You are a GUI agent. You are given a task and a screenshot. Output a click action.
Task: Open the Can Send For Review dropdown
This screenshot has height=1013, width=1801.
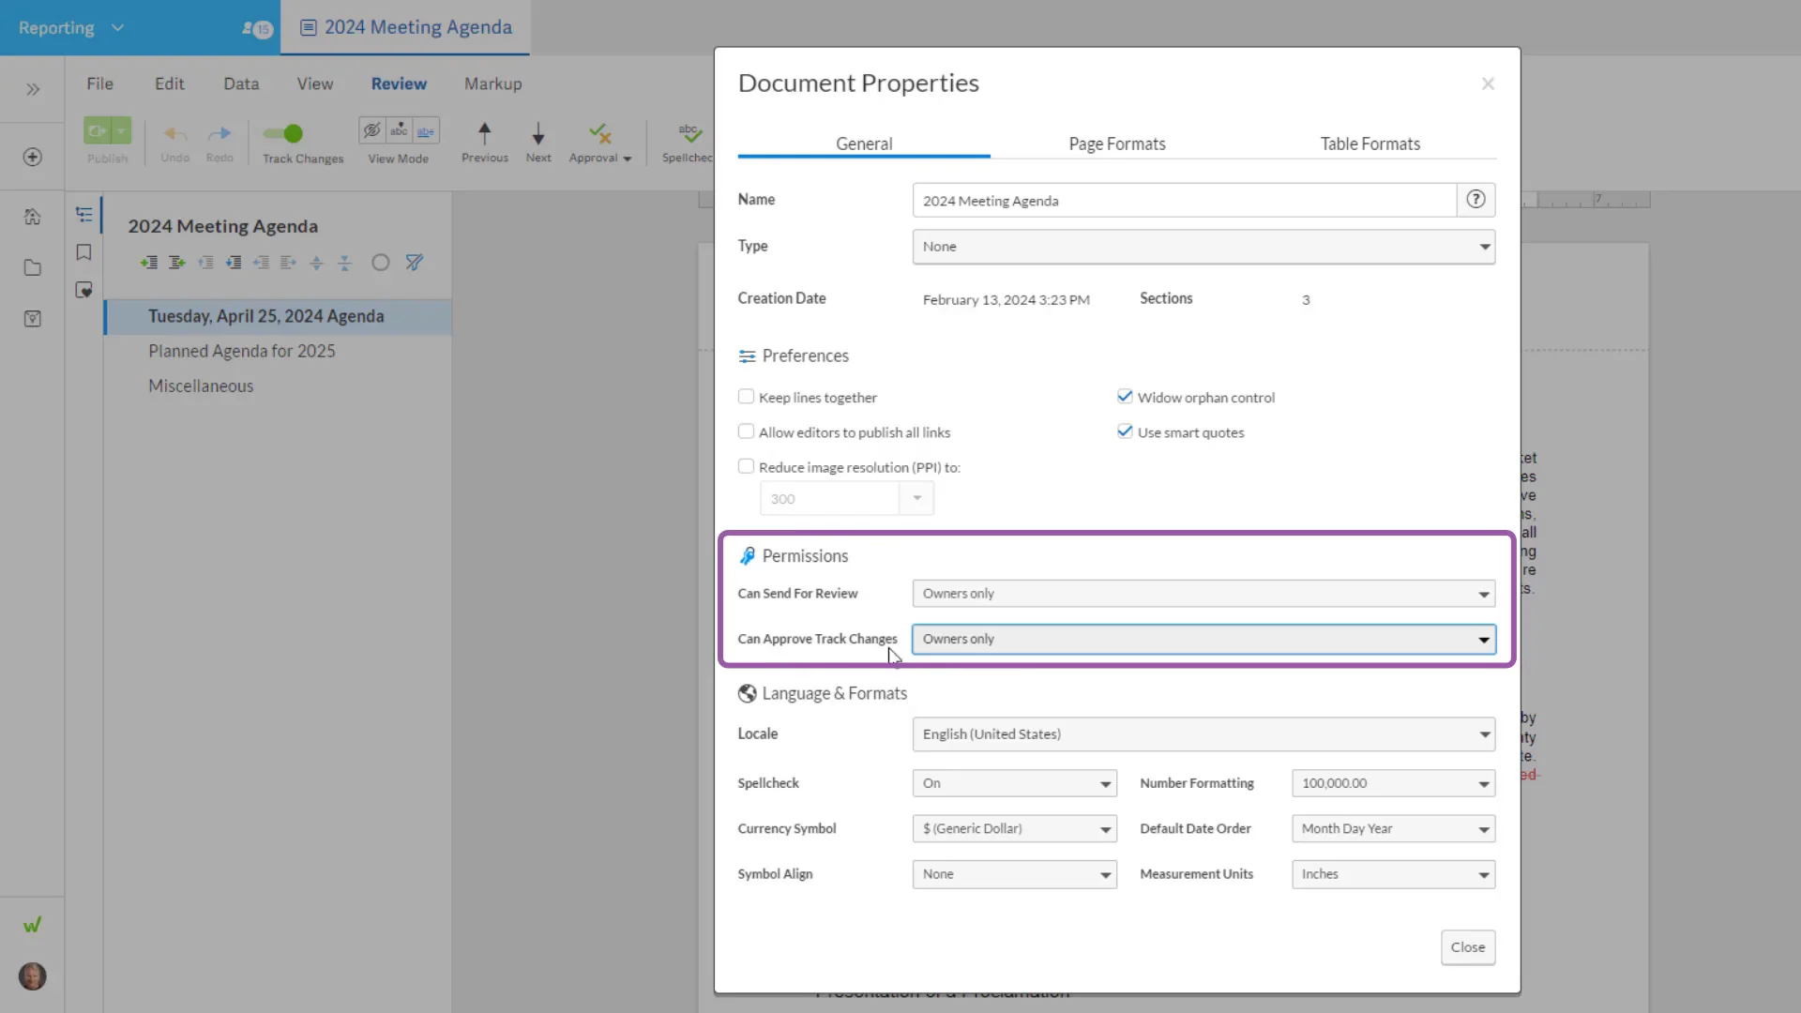click(x=1203, y=594)
